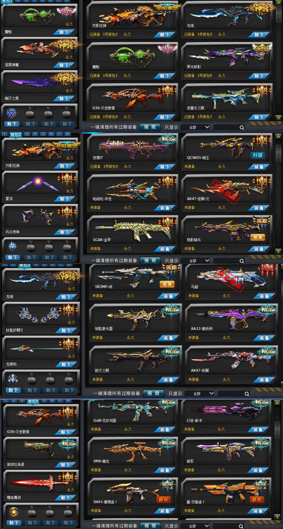The image size is (283, 529).
Task: Click the scrollbar thumb beside 幻世-脉冲
Action: click(277, 430)
